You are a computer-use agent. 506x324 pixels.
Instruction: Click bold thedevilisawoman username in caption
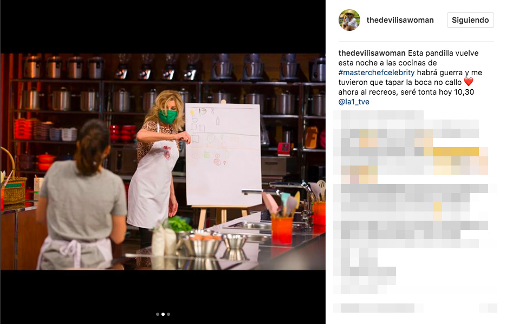[x=372, y=53]
